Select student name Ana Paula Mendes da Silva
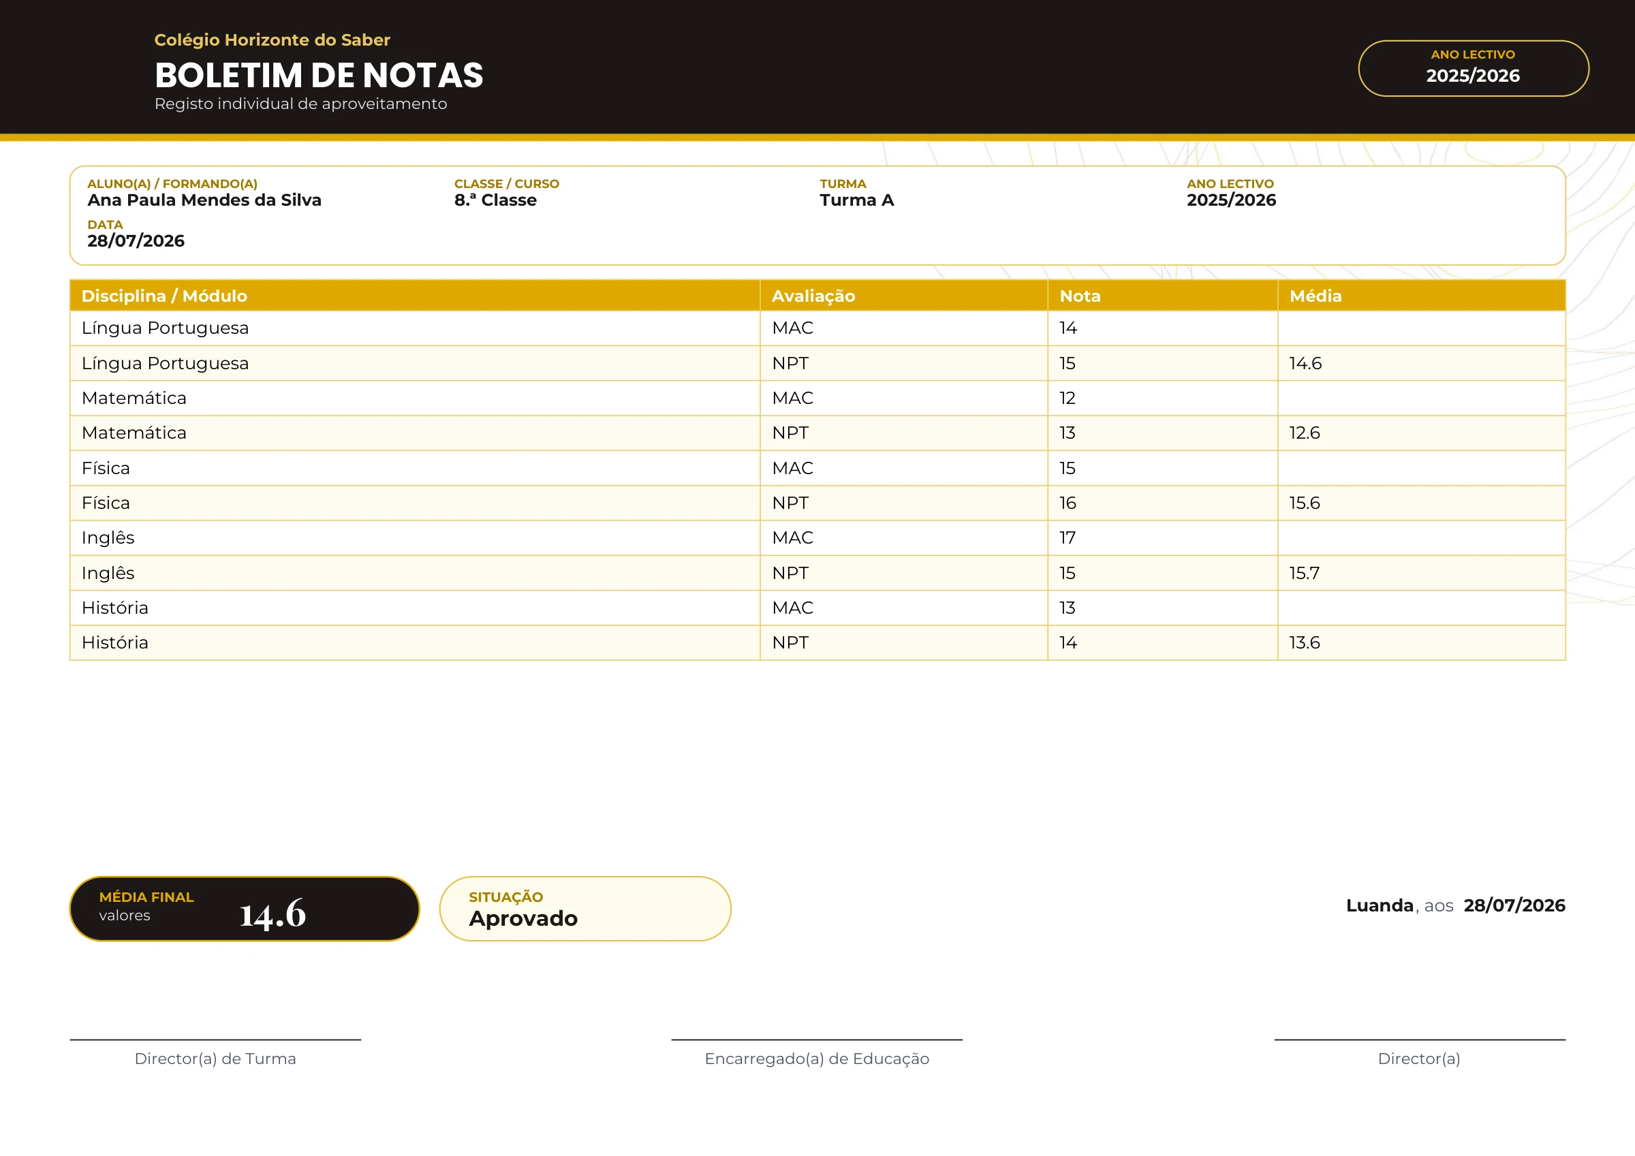Viewport: 1635px width, 1156px height. point(204,200)
